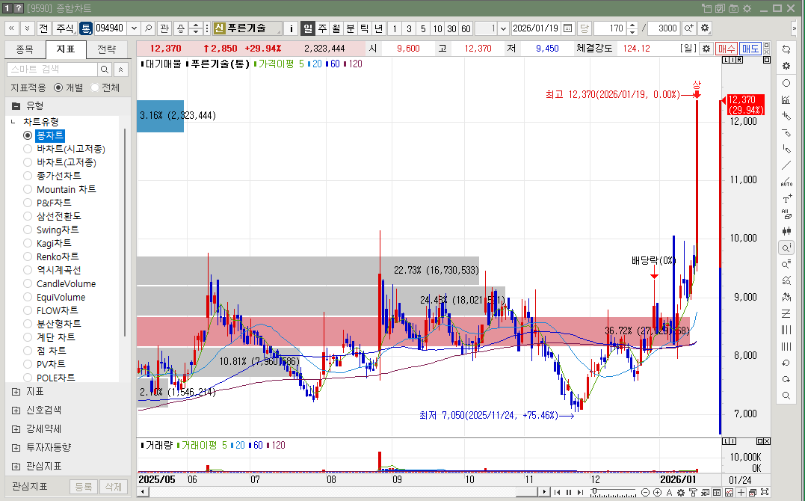Expand the 지표 tree section
805x501 pixels.
point(16,392)
